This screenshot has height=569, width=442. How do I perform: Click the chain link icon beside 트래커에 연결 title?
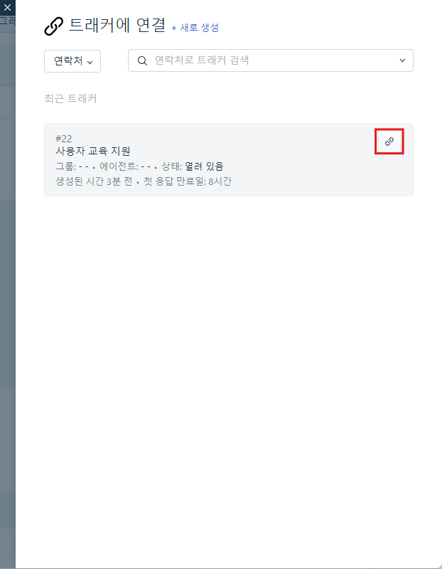(x=54, y=26)
